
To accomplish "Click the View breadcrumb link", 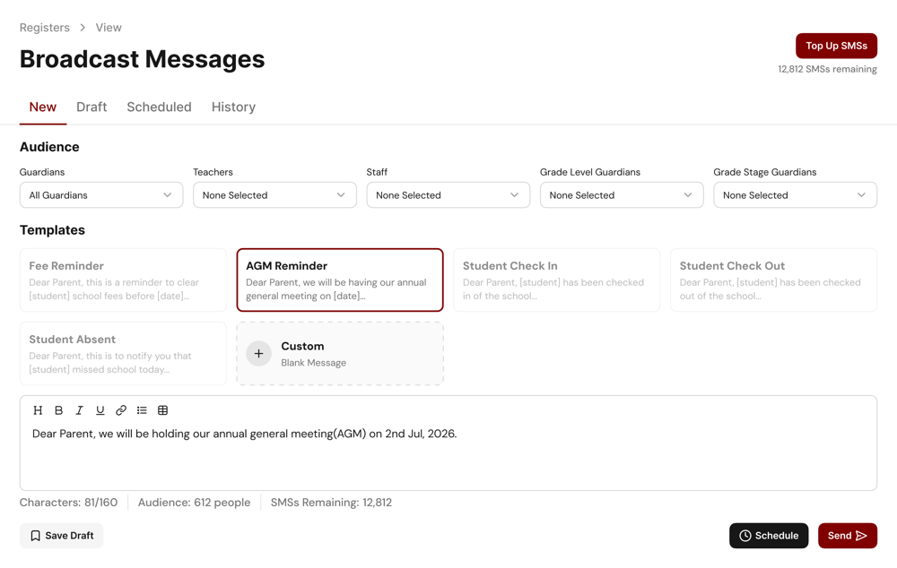I will [109, 28].
